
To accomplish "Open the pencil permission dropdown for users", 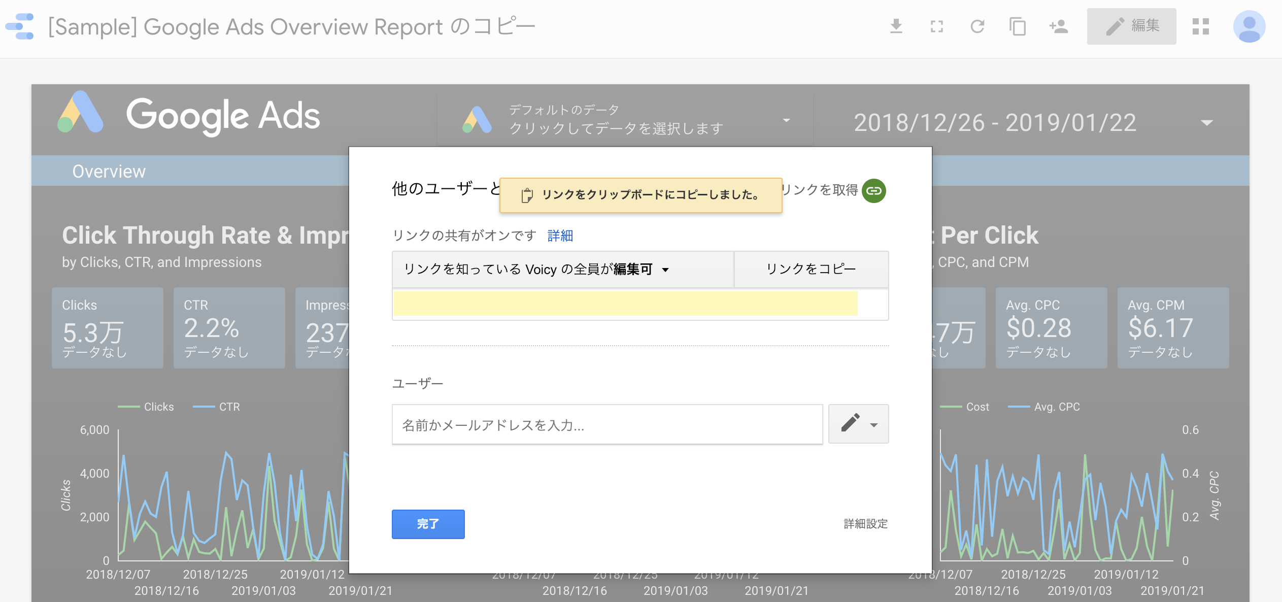I will (x=858, y=424).
